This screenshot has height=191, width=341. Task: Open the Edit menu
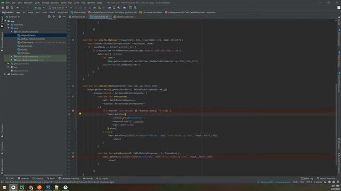tap(13, 3)
